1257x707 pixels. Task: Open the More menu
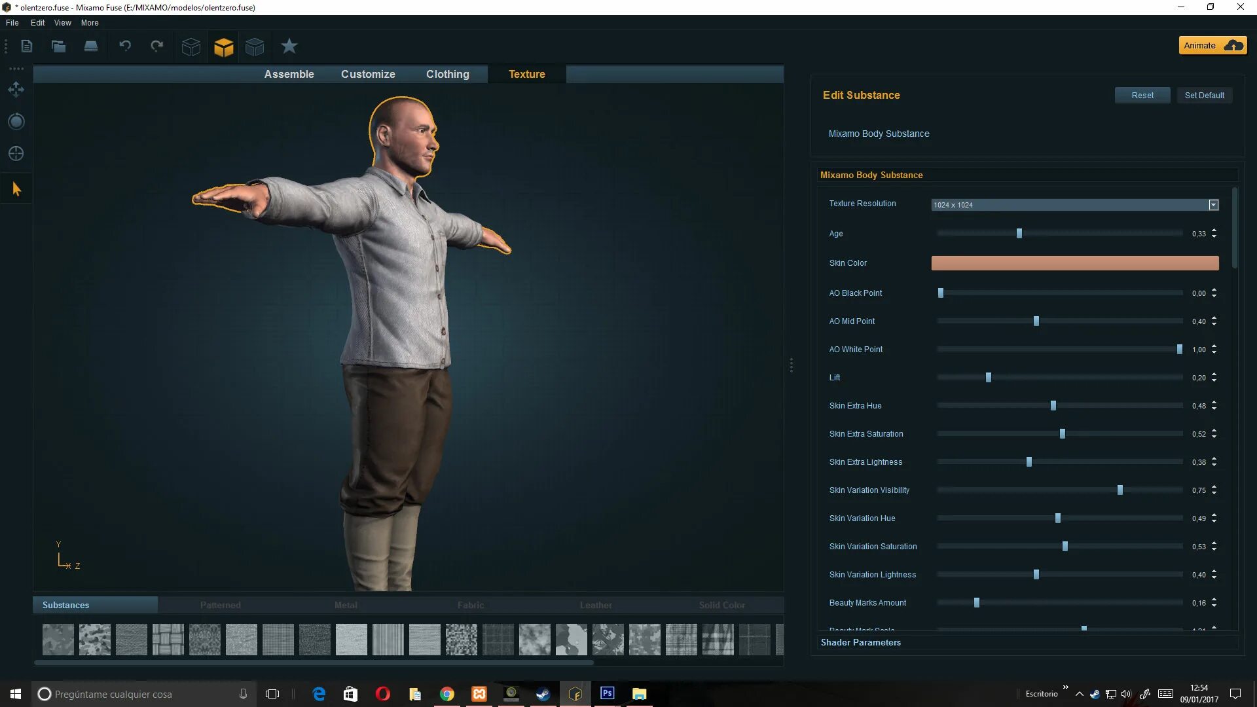pos(90,23)
